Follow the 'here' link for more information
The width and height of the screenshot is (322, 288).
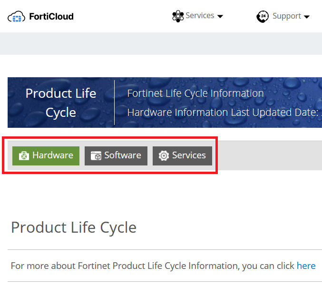[306, 266]
